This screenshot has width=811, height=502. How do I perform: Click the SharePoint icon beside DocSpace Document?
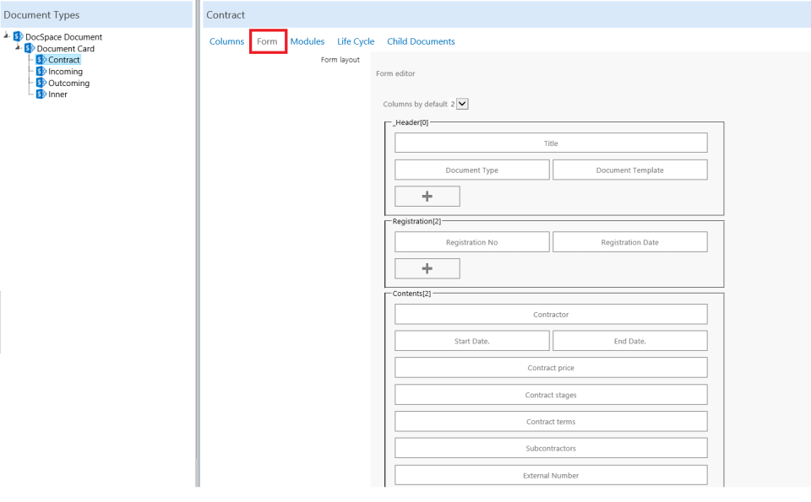[18, 37]
